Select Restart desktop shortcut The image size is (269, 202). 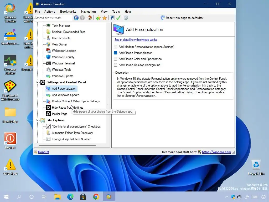(x=10, y=141)
